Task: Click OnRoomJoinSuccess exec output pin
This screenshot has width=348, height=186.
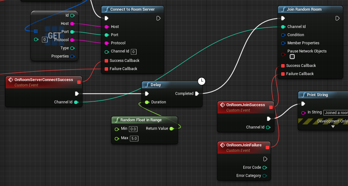Action: 269,119
